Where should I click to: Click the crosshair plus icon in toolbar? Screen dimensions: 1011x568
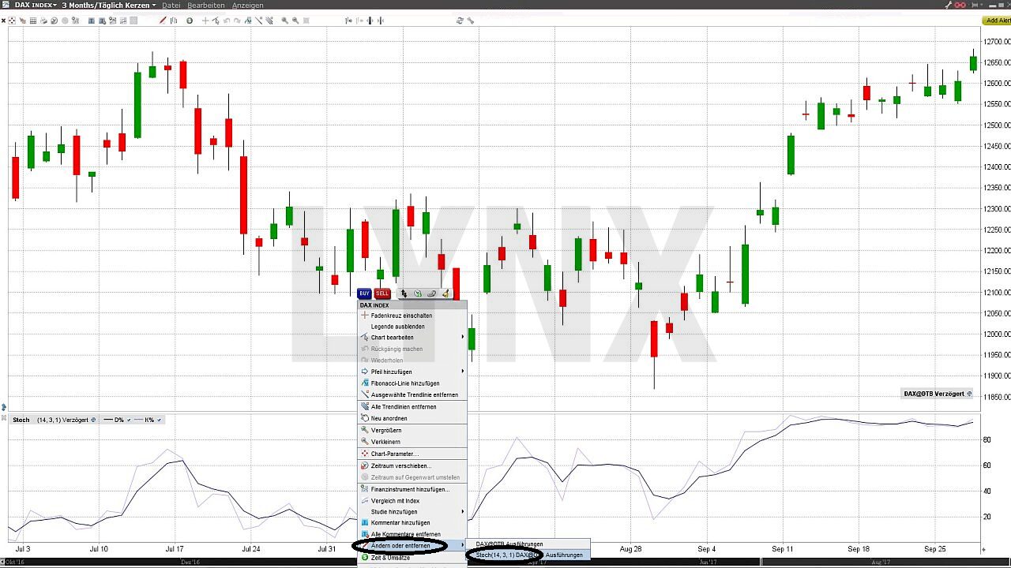click(205, 21)
